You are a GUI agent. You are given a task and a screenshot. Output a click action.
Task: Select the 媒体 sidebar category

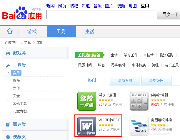point(16,88)
